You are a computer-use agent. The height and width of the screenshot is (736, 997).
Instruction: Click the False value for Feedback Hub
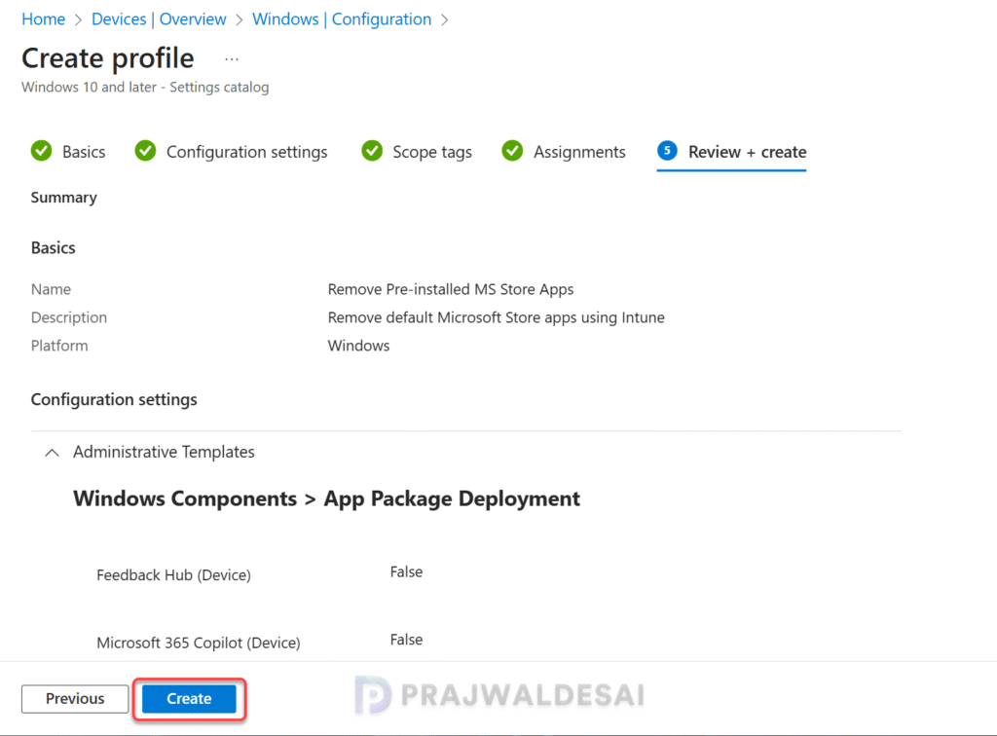[x=406, y=572]
